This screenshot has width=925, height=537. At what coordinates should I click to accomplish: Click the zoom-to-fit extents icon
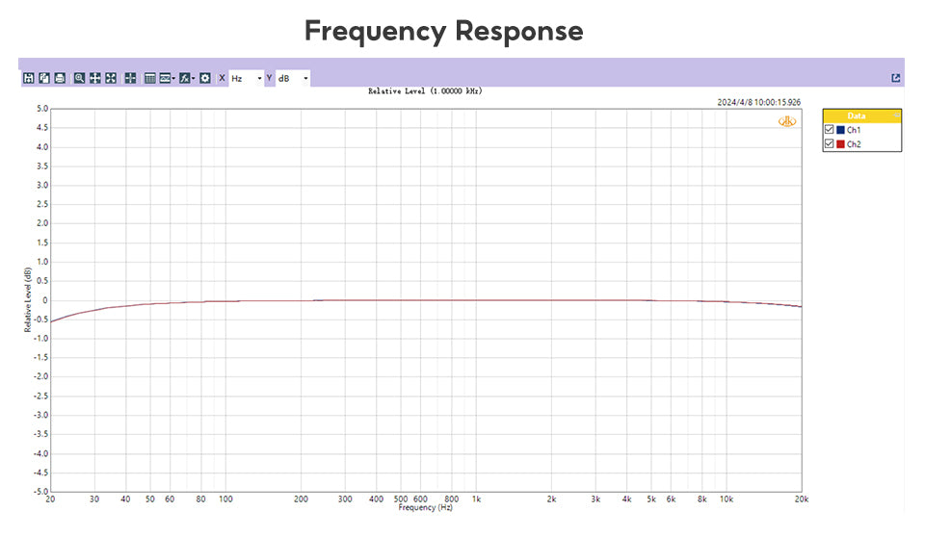tap(111, 78)
